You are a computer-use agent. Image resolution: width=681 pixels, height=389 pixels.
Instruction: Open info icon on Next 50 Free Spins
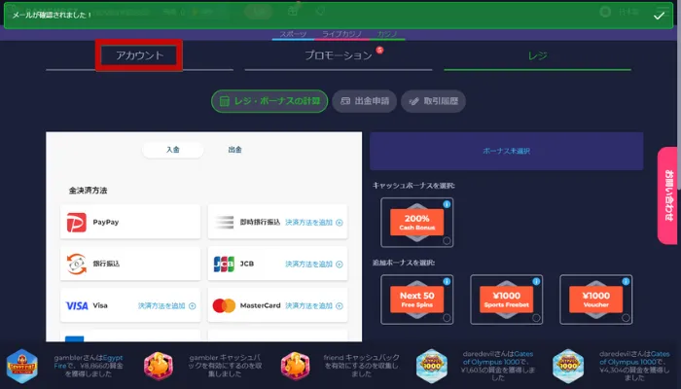pyautogui.click(x=447, y=281)
